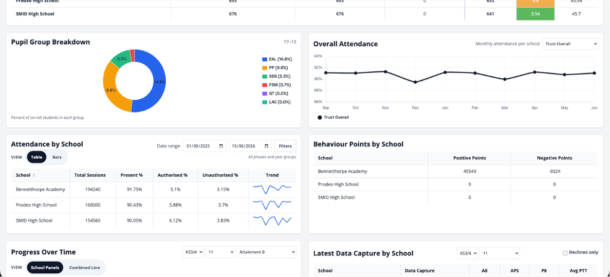Click present percentage 90.43%
This screenshot has height=277, width=610.
135,205
